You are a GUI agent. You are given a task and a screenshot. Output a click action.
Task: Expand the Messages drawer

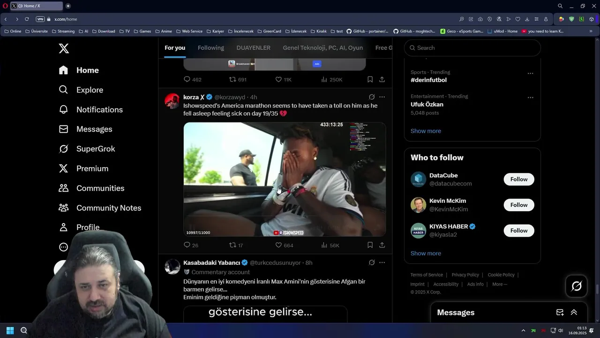click(574, 313)
